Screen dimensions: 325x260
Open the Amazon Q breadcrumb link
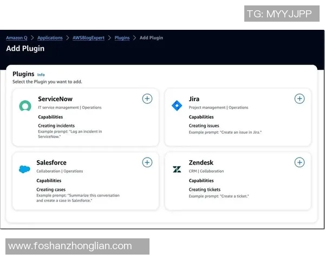point(17,38)
